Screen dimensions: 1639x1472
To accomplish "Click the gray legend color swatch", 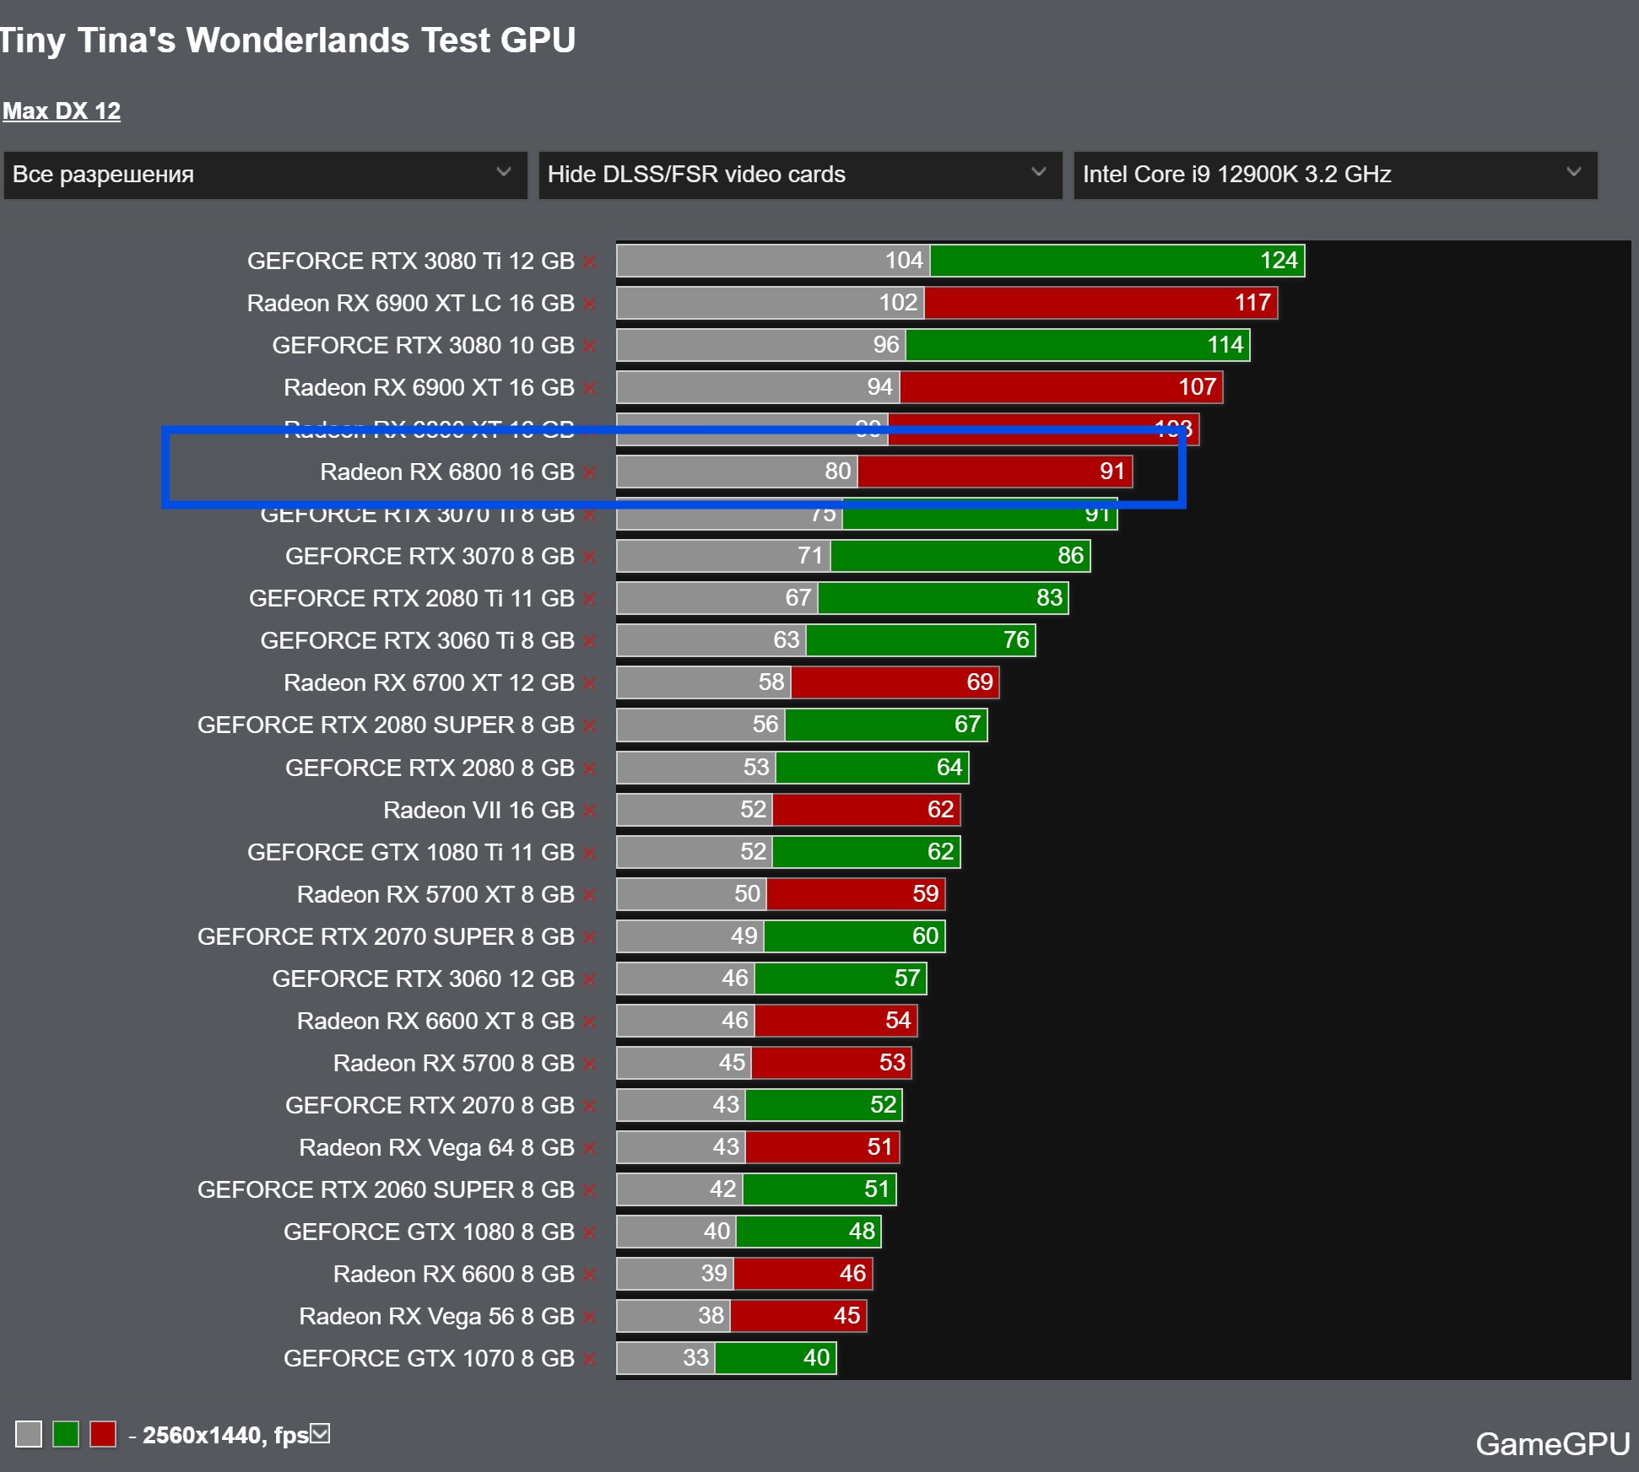I will pyautogui.click(x=29, y=1434).
